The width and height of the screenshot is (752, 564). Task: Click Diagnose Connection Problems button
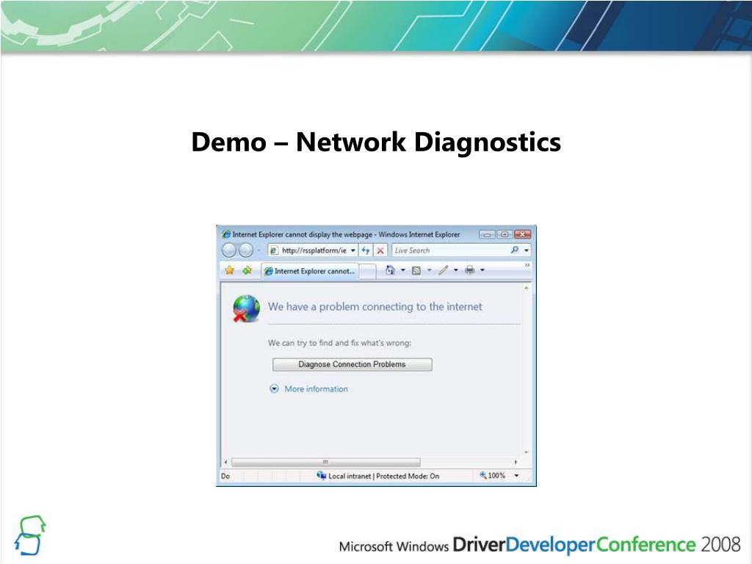coord(352,364)
